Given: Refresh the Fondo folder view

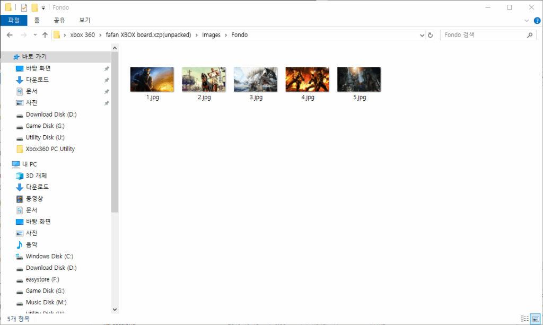Looking at the screenshot, I should pos(430,35).
